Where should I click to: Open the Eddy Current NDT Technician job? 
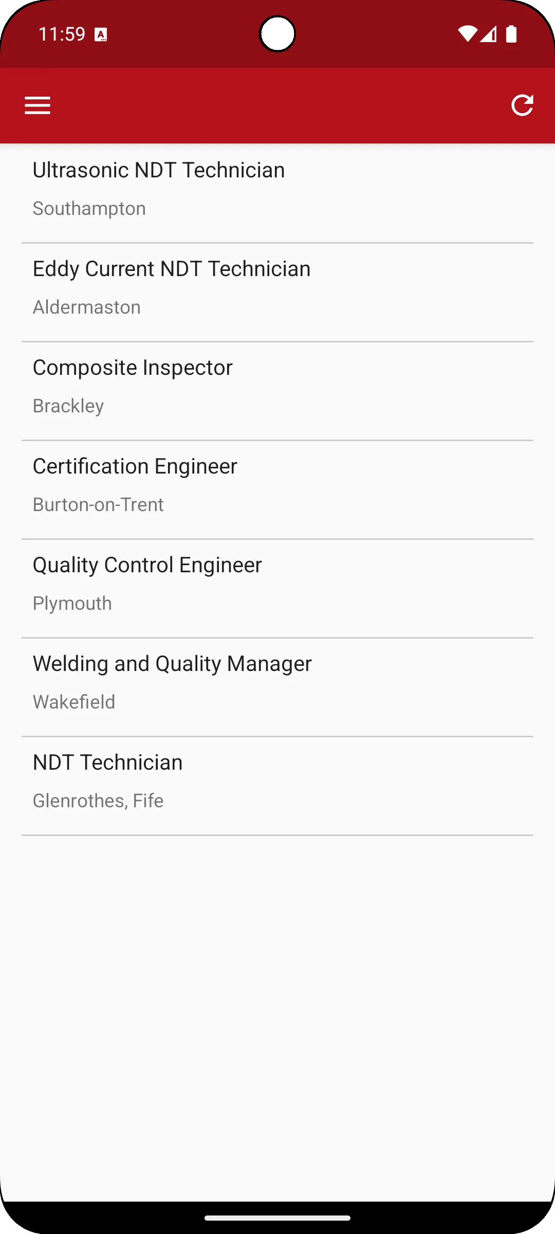coord(277,293)
